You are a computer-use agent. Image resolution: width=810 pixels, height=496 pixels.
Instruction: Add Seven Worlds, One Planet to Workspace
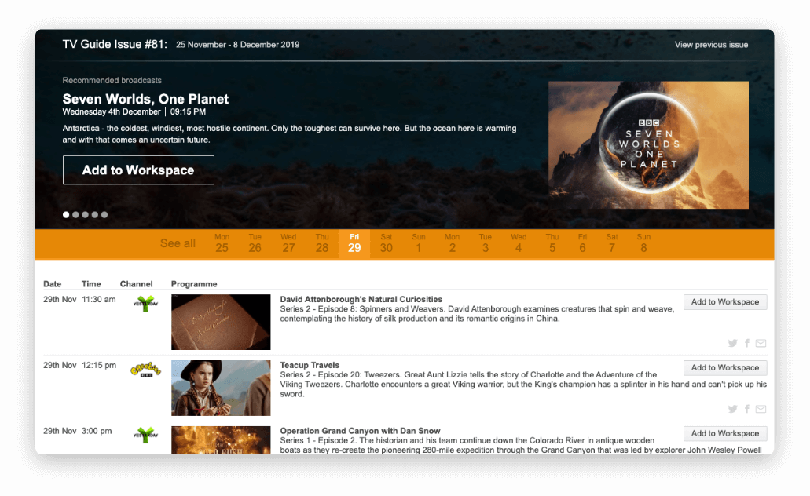pyautogui.click(x=138, y=170)
